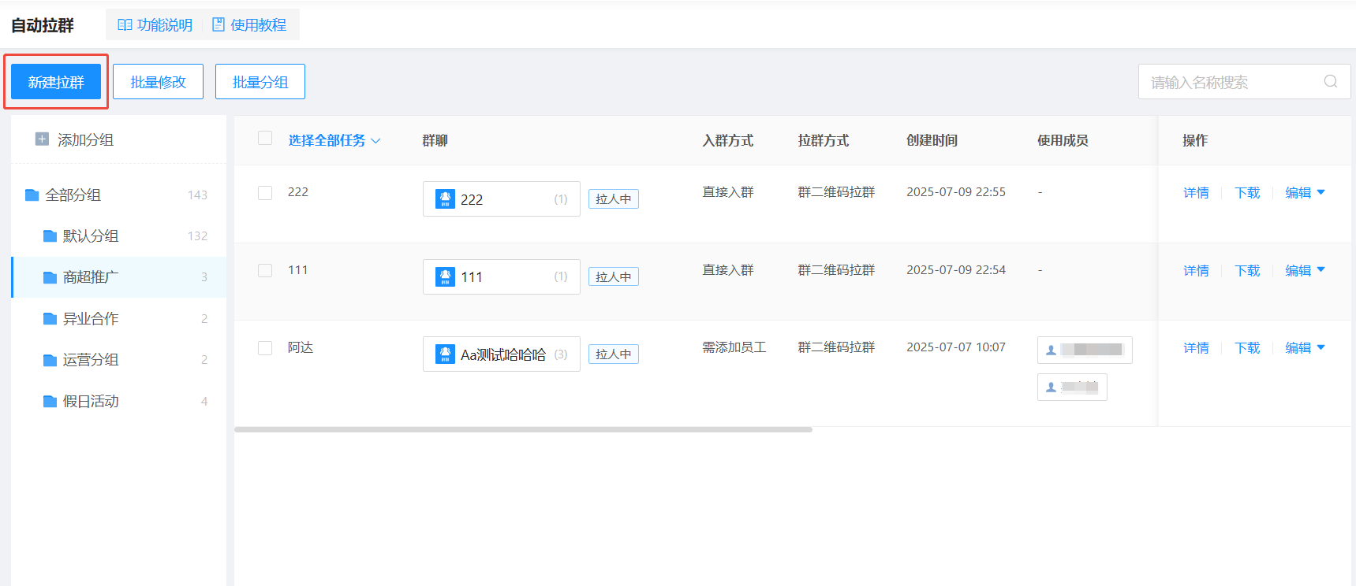
Task: Open the 选择全部任务 dropdown
Action: click(334, 140)
